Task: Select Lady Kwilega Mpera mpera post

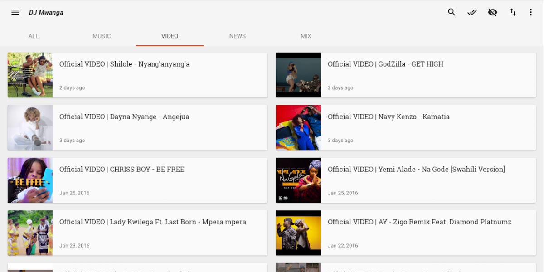Action: [159, 233]
